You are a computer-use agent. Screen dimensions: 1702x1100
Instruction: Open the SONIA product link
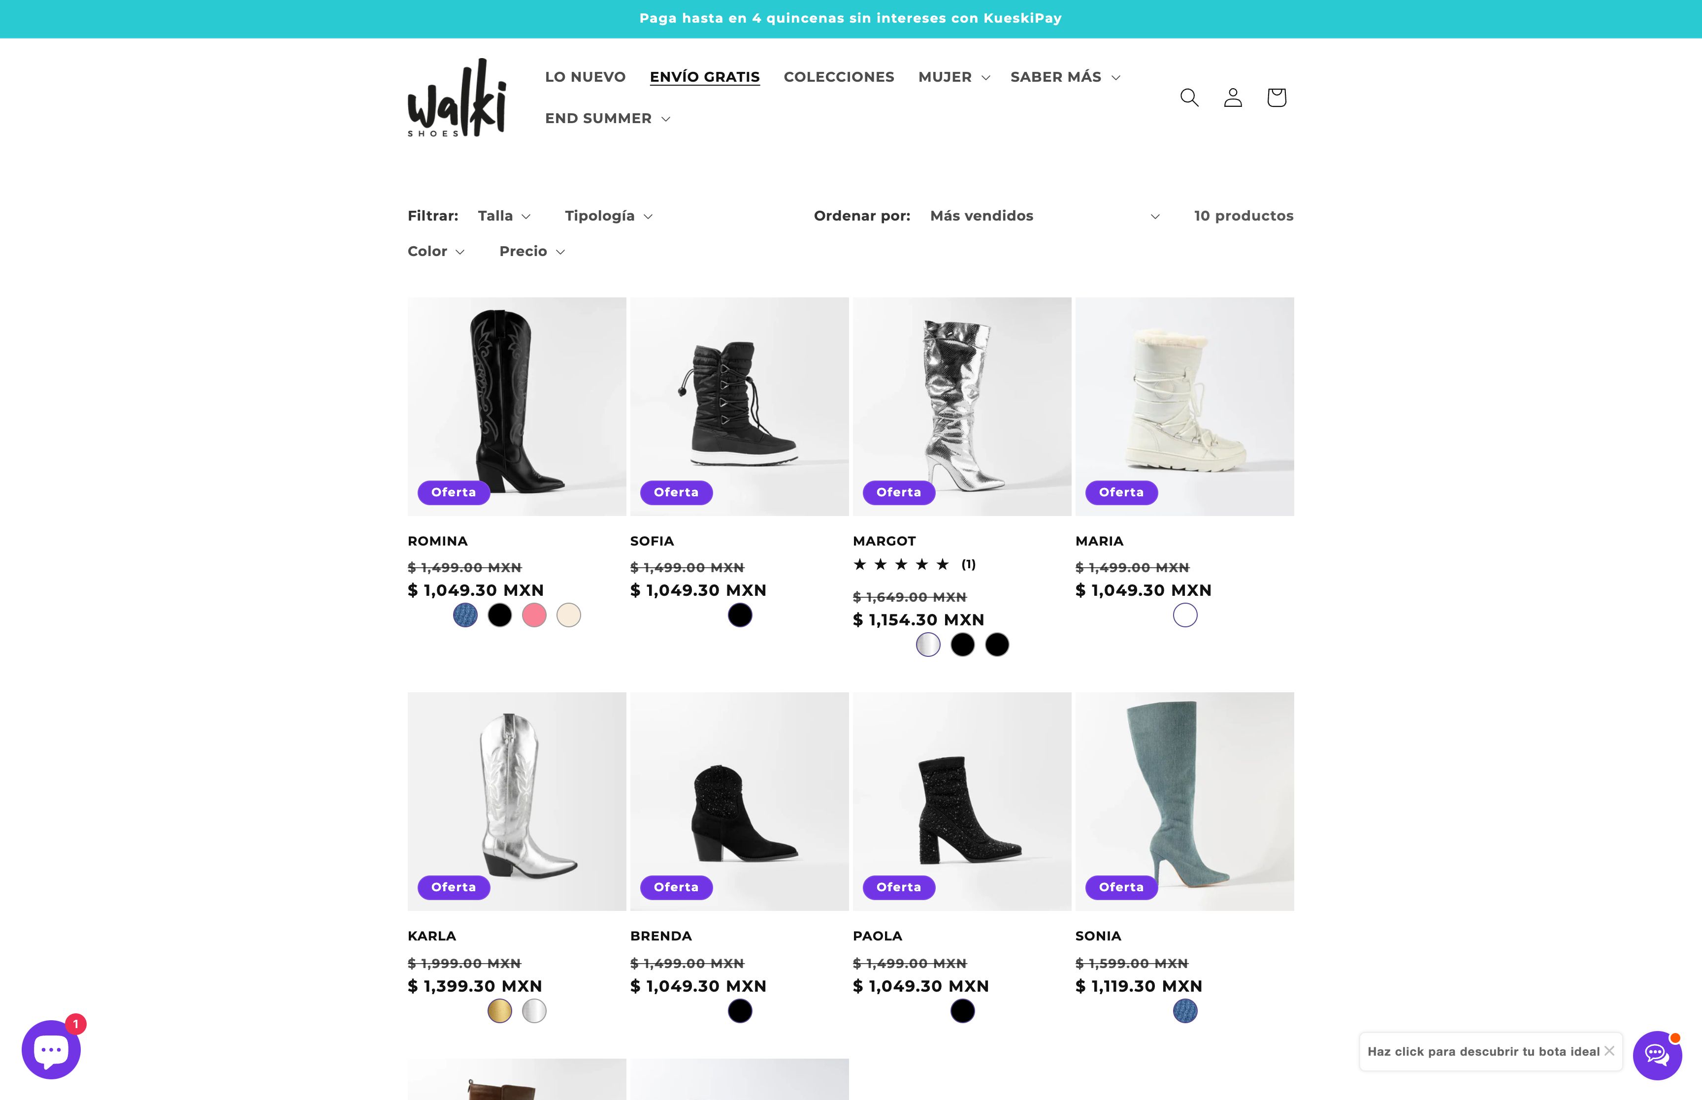click(1098, 936)
